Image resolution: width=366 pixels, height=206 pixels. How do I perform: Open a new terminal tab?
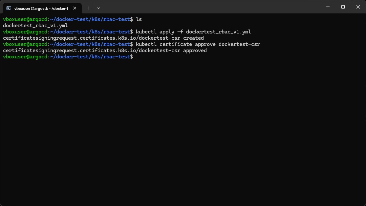pyautogui.click(x=89, y=8)
